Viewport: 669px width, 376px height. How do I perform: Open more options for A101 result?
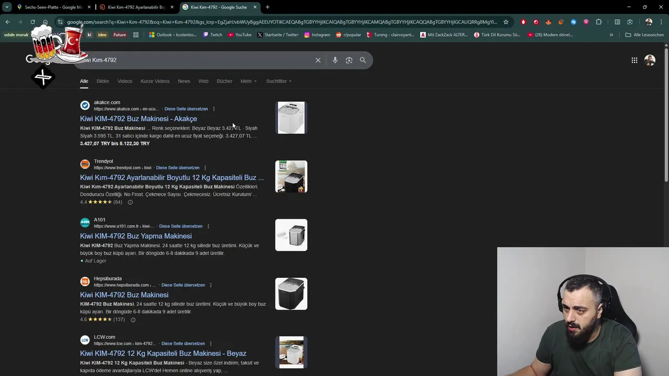[208, 226]
